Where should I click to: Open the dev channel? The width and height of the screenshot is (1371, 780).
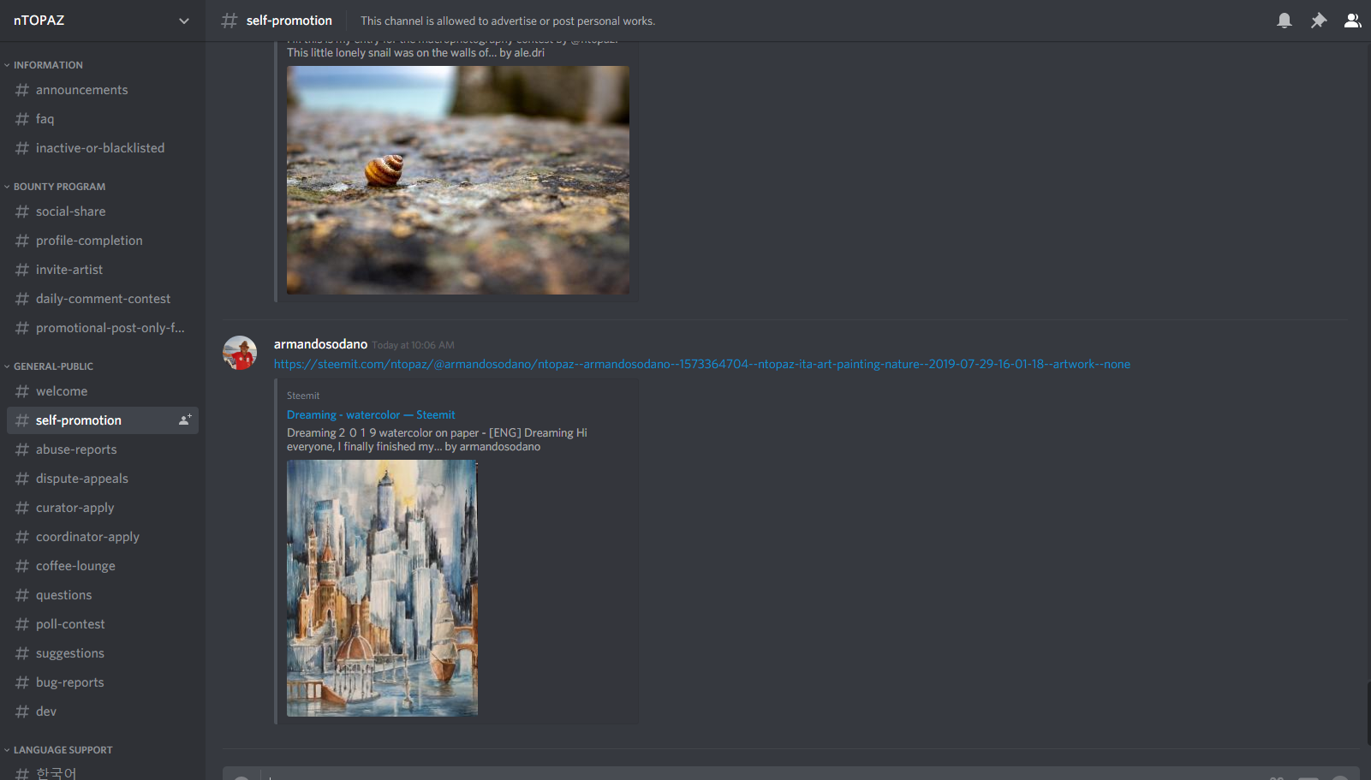click(x=103, y=712)
